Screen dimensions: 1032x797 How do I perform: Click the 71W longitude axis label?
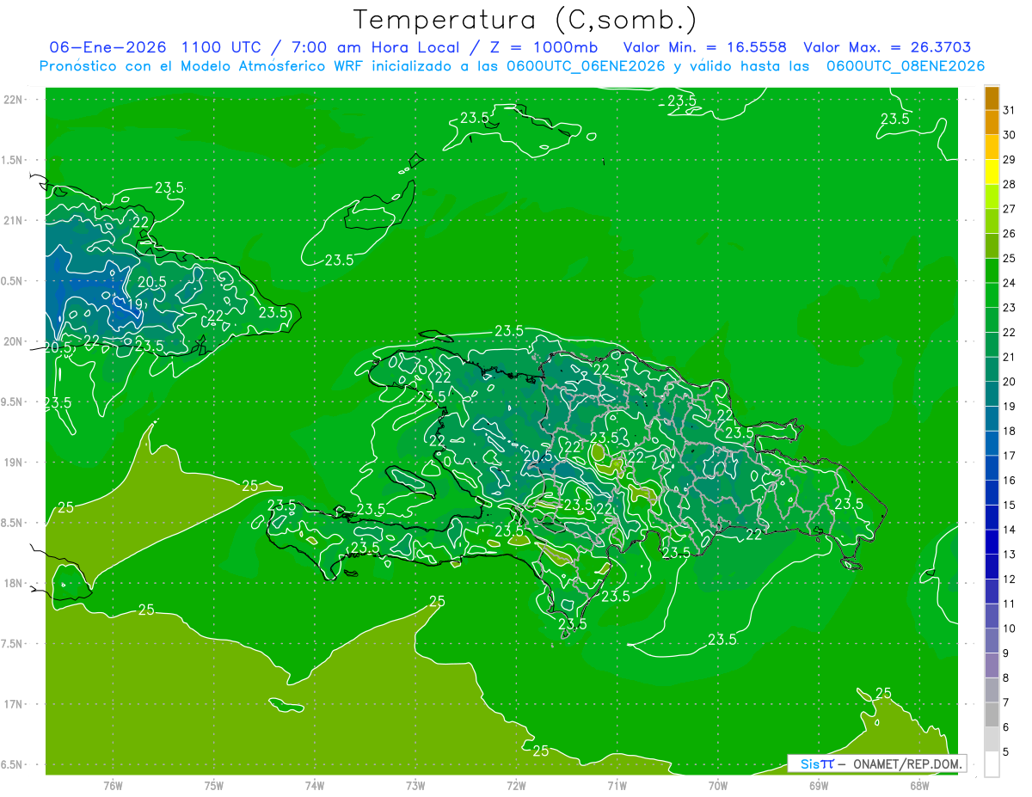coord(617,786)
